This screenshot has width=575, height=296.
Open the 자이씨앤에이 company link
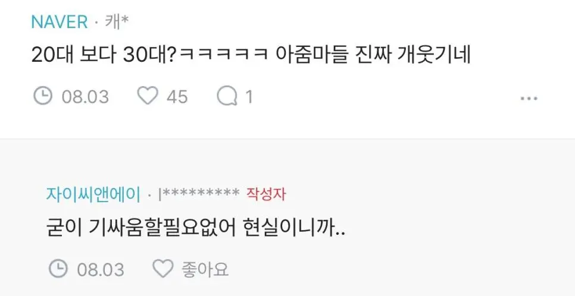click(x=93, y=195)
